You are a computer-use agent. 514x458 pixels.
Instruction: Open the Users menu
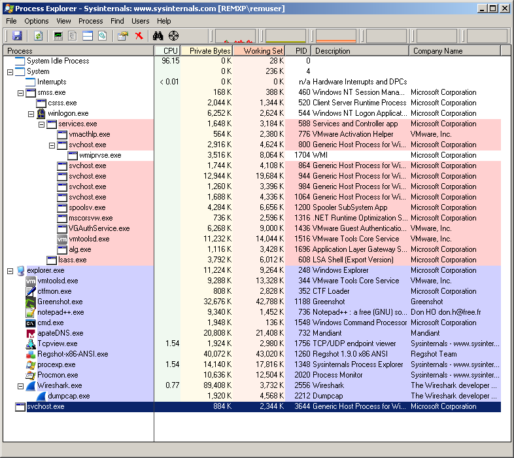point(141,21)
